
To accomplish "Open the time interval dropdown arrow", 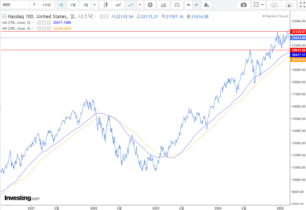I will pyautogui.click(x=94, y=5).
